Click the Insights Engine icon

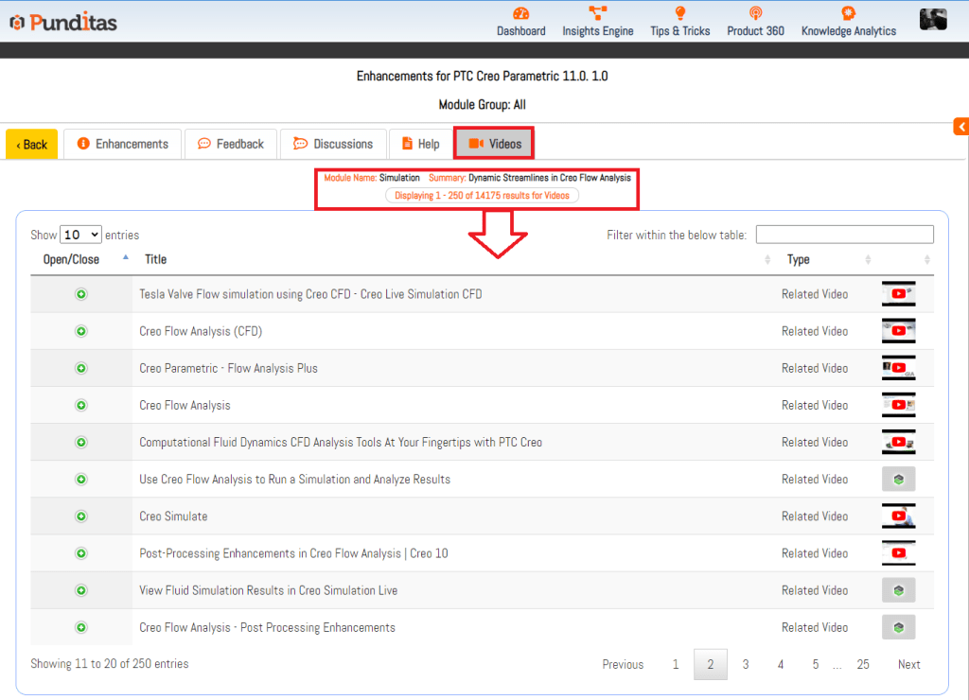click(597, 13)
